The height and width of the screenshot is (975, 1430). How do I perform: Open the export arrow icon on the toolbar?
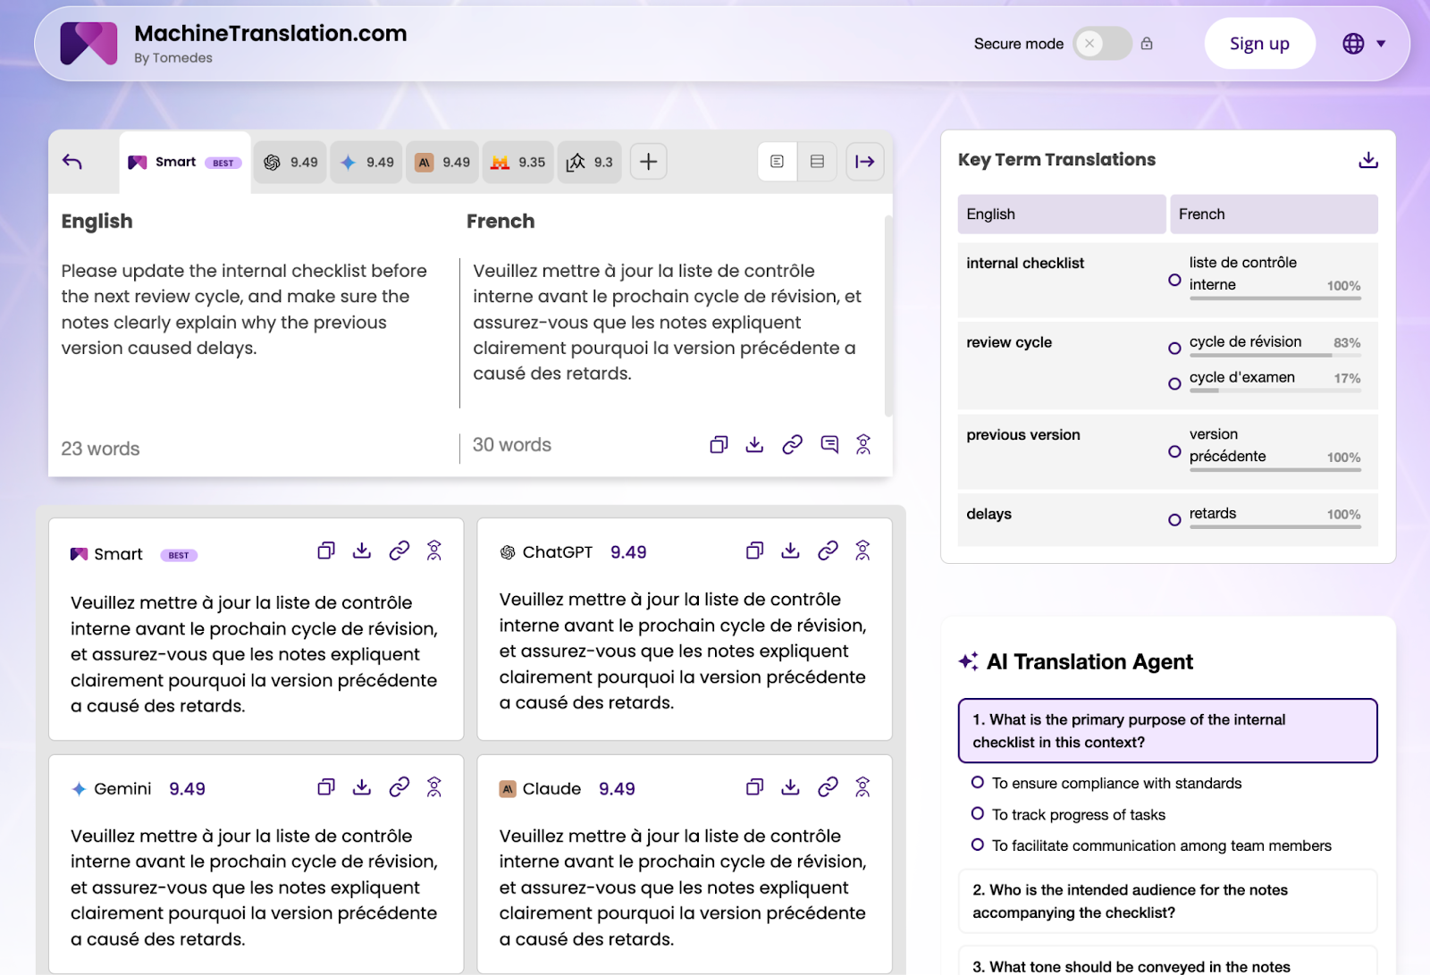863,162
